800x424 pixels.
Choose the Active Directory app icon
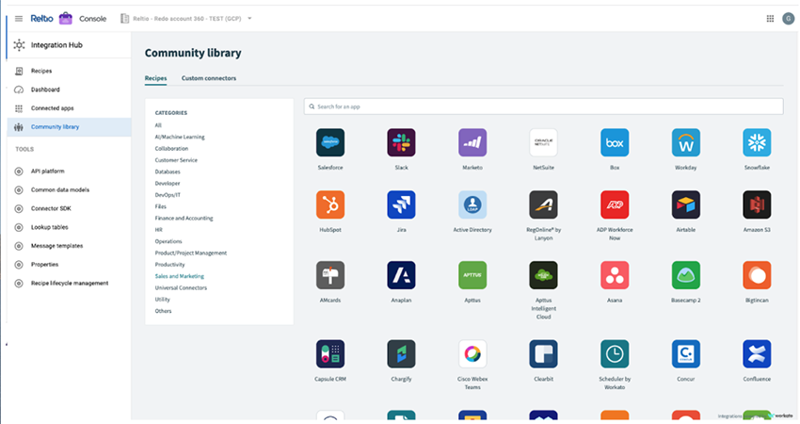point(472,204)
